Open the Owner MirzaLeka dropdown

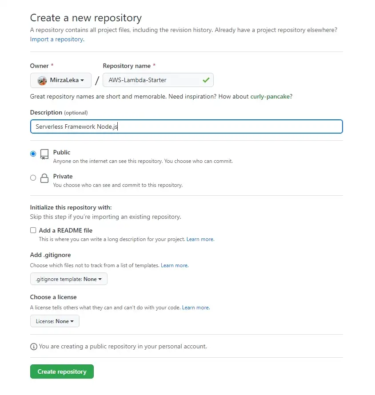(61, 80)
